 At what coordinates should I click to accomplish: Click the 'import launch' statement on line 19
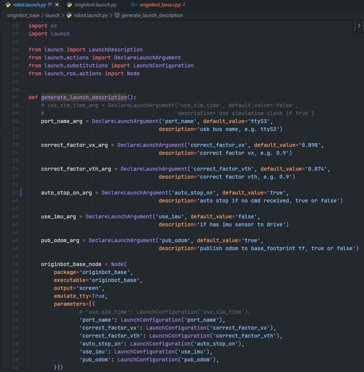coord(49,34)
